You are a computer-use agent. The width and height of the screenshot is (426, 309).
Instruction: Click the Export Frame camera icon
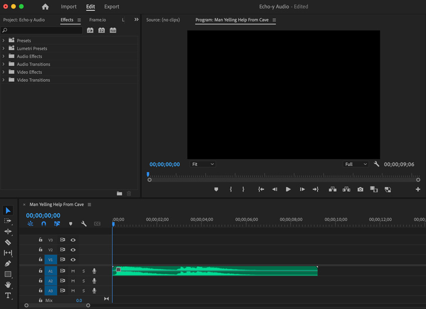[x=360, y=189]
